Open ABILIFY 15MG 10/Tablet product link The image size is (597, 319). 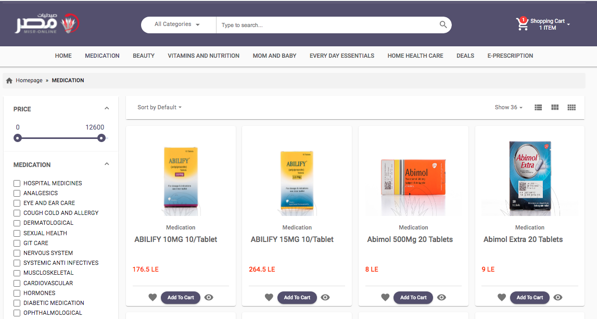292,239
